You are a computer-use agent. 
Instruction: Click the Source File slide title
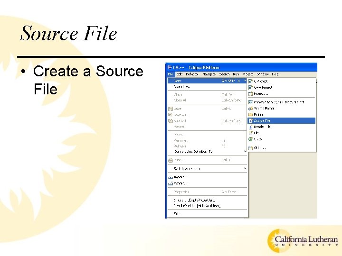pos(69,33)
